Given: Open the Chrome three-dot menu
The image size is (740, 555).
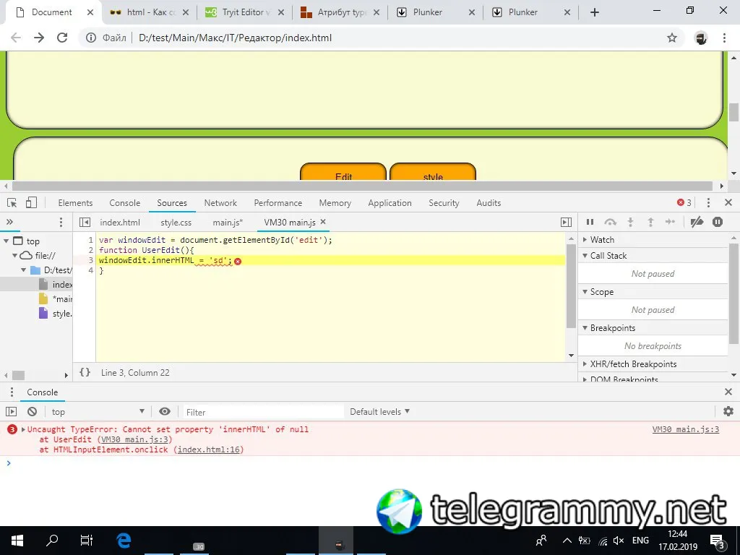Looking at the screenshot, I should pos(724,38).
